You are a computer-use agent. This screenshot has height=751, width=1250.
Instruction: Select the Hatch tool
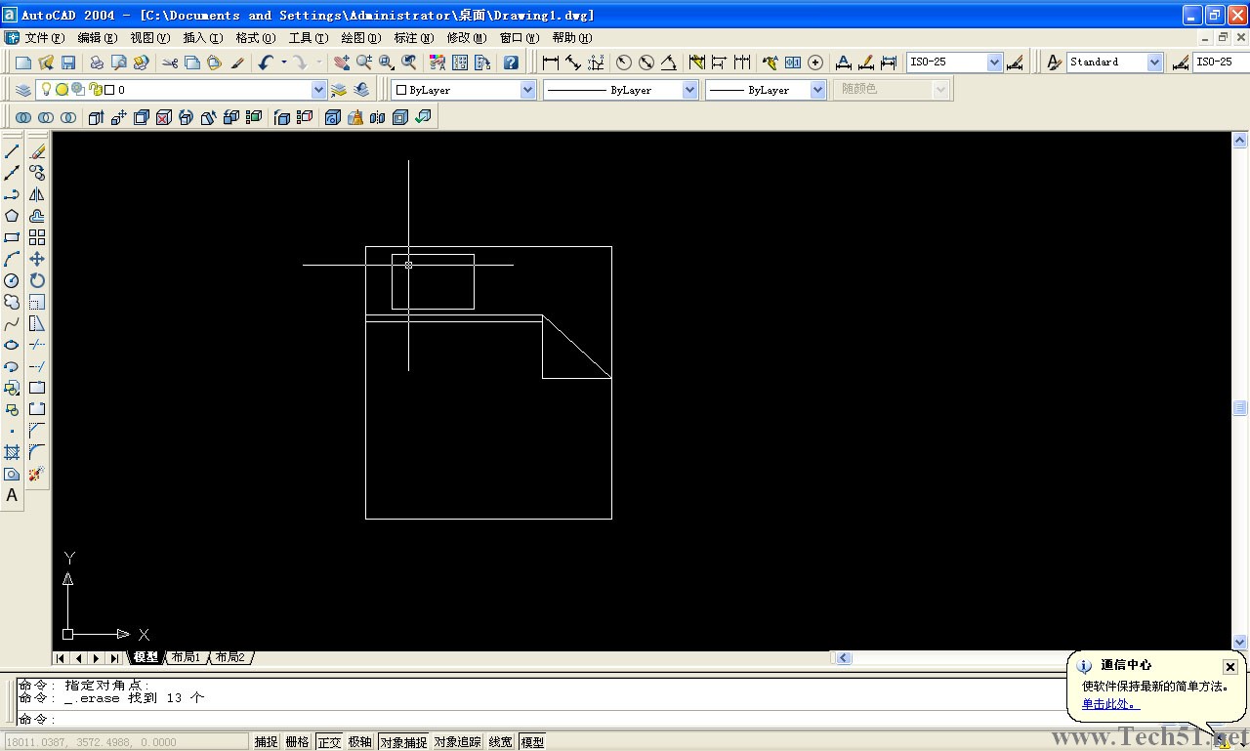point(12,452)
